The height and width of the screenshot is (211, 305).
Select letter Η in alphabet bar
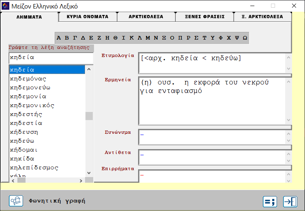[107, 38]
